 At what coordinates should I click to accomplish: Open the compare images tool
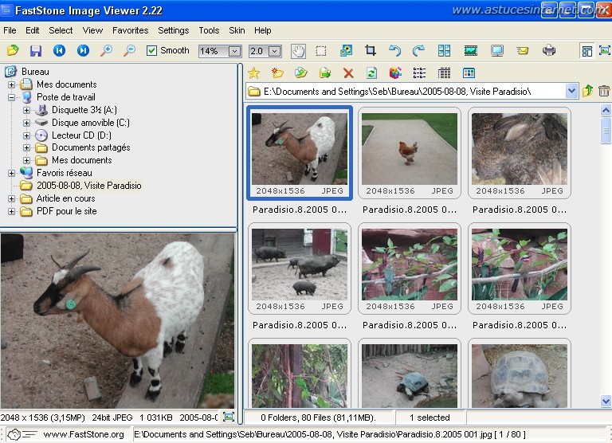[444, 50]
